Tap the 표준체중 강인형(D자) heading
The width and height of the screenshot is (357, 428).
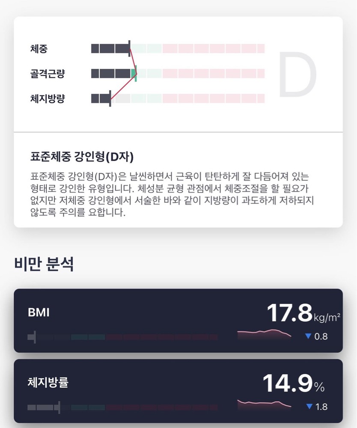point(82,157)
